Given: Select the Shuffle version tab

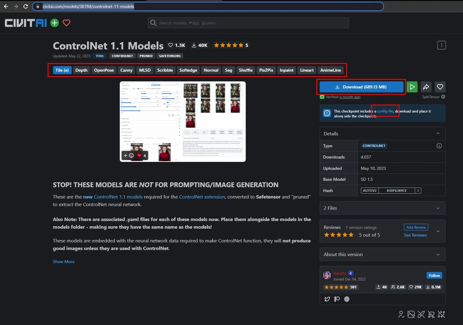Looking at the screenshot, I should 246,70.
